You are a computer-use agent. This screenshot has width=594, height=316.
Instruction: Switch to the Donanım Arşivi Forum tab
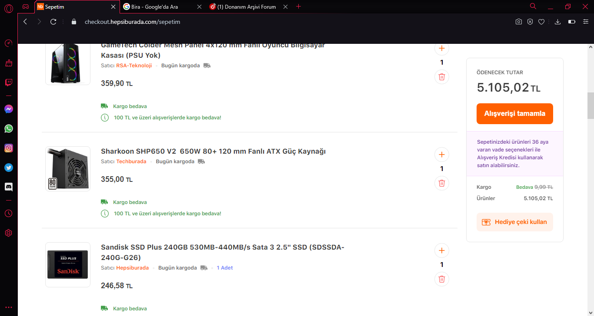click(x=249, y=7)
